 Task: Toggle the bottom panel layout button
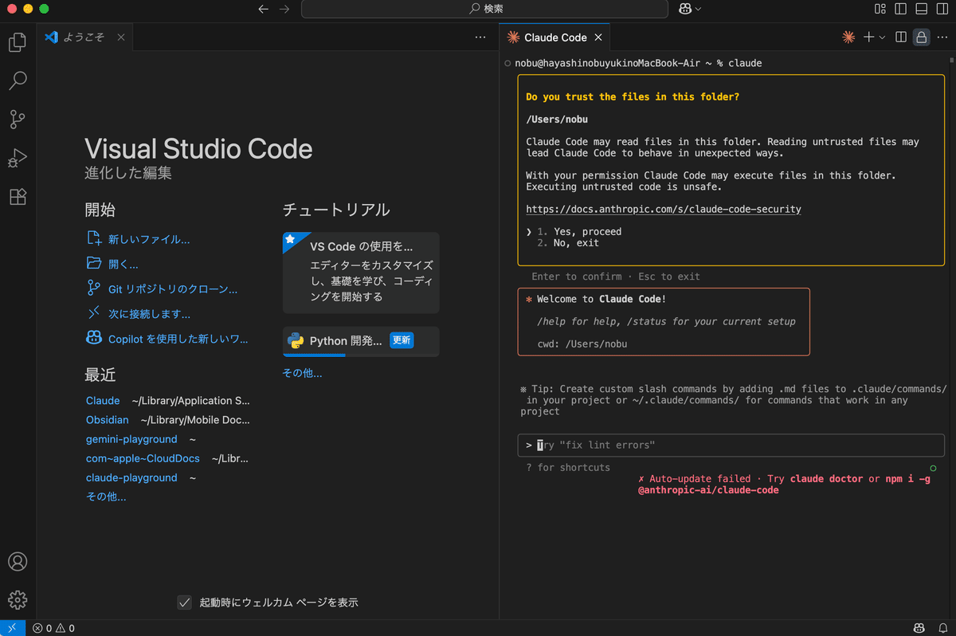(921, 9)
